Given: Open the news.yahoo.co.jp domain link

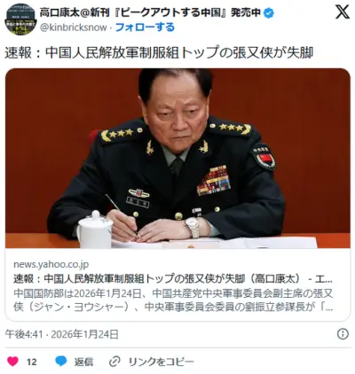Looking at the screenshot, I should [51, 264].
